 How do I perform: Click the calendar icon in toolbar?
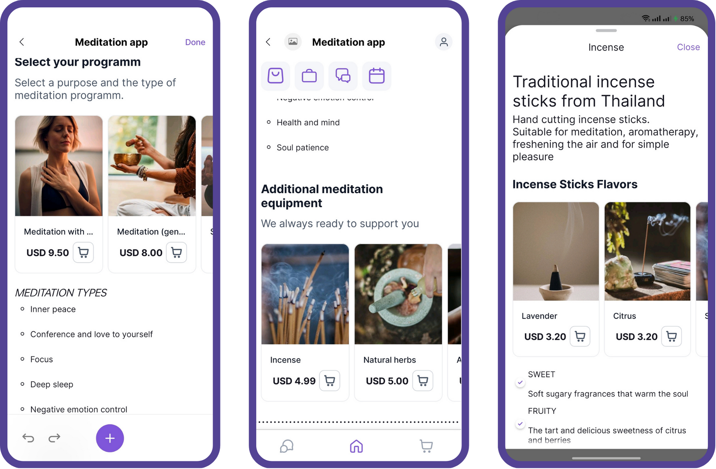(x=376, y=76)
